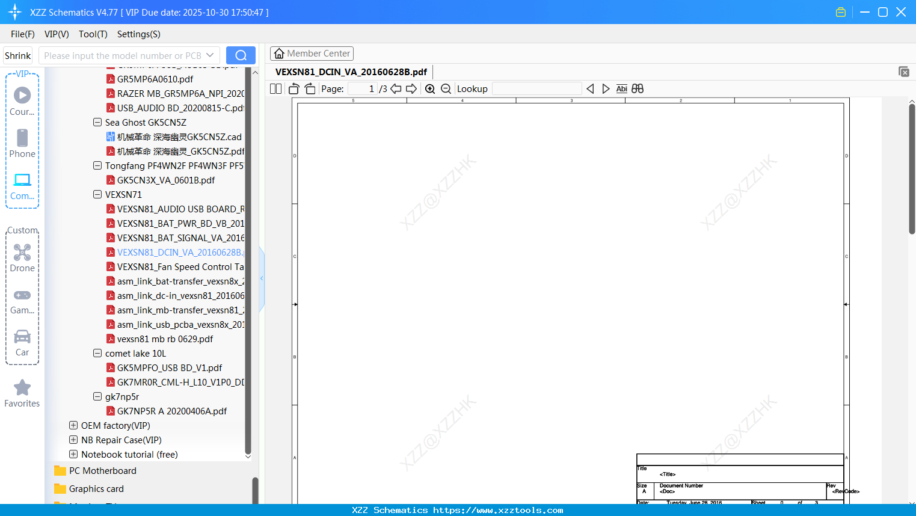The image size is (916, 516).
Task: Open the Phone category in the sidebar
Action: point(22,143)
